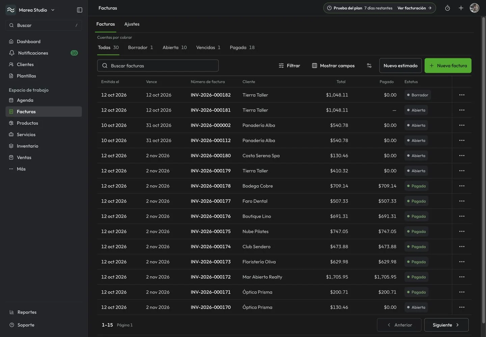Click the Nueva factura button
This screenshot has width=486, height=337.
448,66
